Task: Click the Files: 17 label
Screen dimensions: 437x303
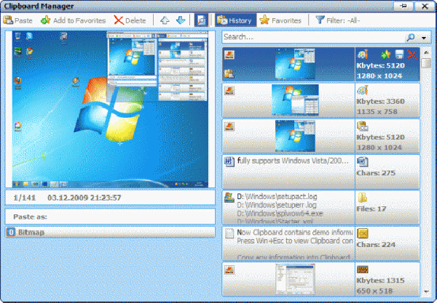Action: coord(371,209)
